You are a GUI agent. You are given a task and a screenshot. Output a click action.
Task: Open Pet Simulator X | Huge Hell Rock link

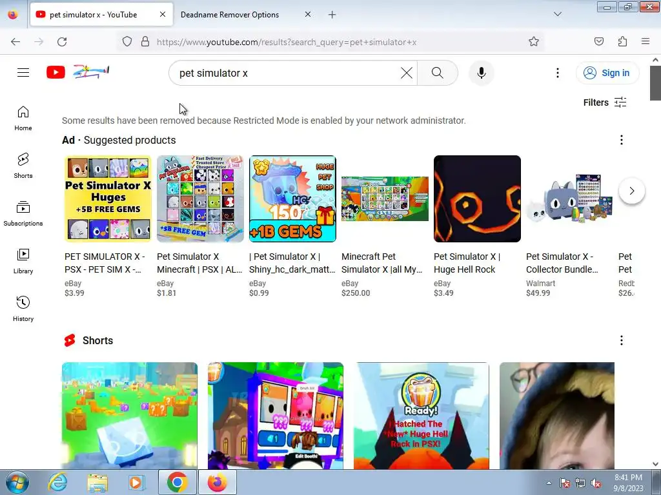tap(467, 263)
